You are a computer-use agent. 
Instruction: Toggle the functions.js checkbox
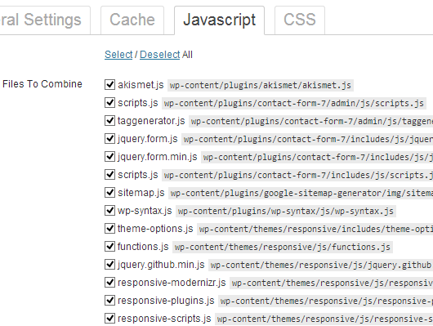coord(109,246)
